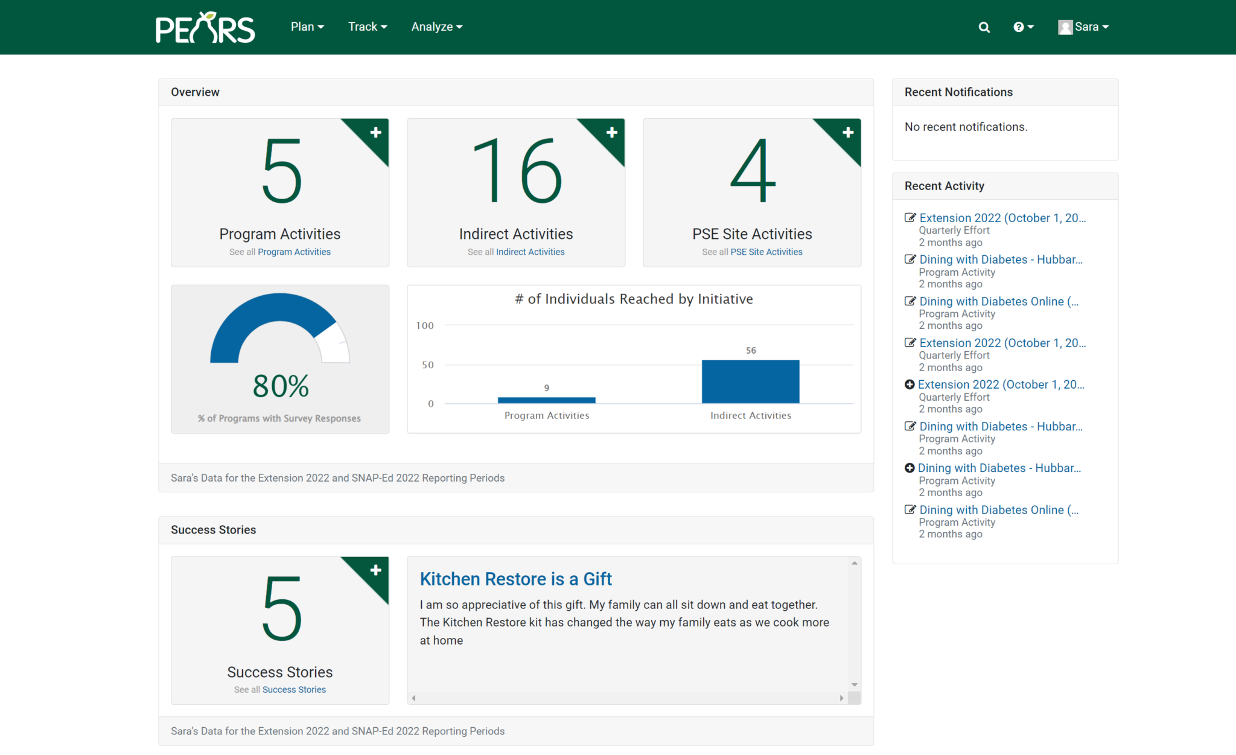Click the Indirect Activities bar in chart
The height and width of the screenshot is (755, 1236).
pos(750,381)
